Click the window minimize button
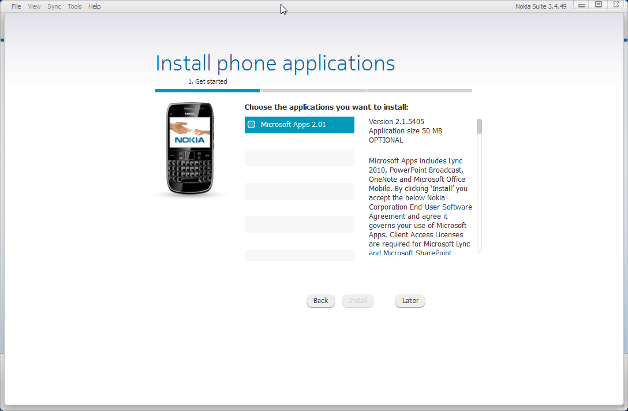 tap(582, 5)
